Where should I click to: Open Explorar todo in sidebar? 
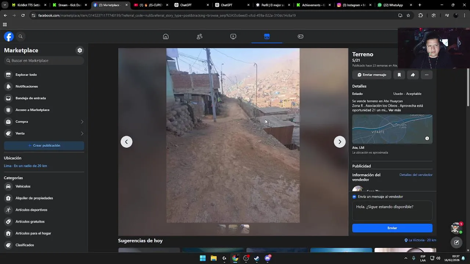(x=44, y=75)
